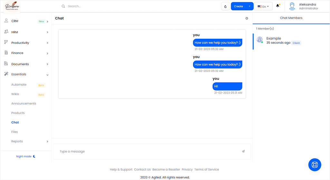Select the Chat Members tab

click(x=291, y=18)
